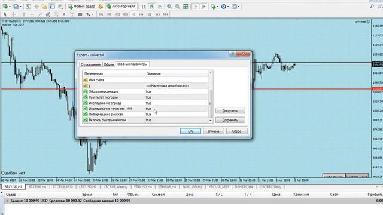The image size is (383, 215).
Task: Expand templates dropdown arrow
Action: click(x=238, y=7)
